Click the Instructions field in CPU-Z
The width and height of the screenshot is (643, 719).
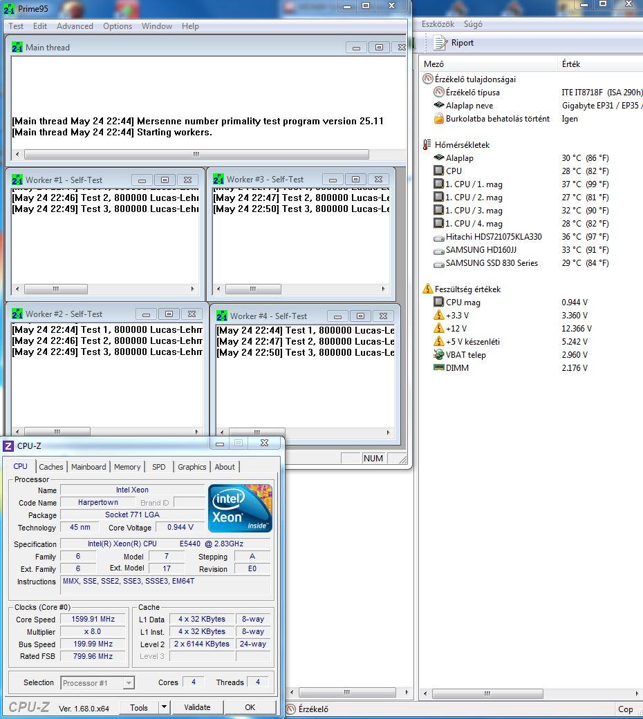pyautogui.click(x=165, y=586)
